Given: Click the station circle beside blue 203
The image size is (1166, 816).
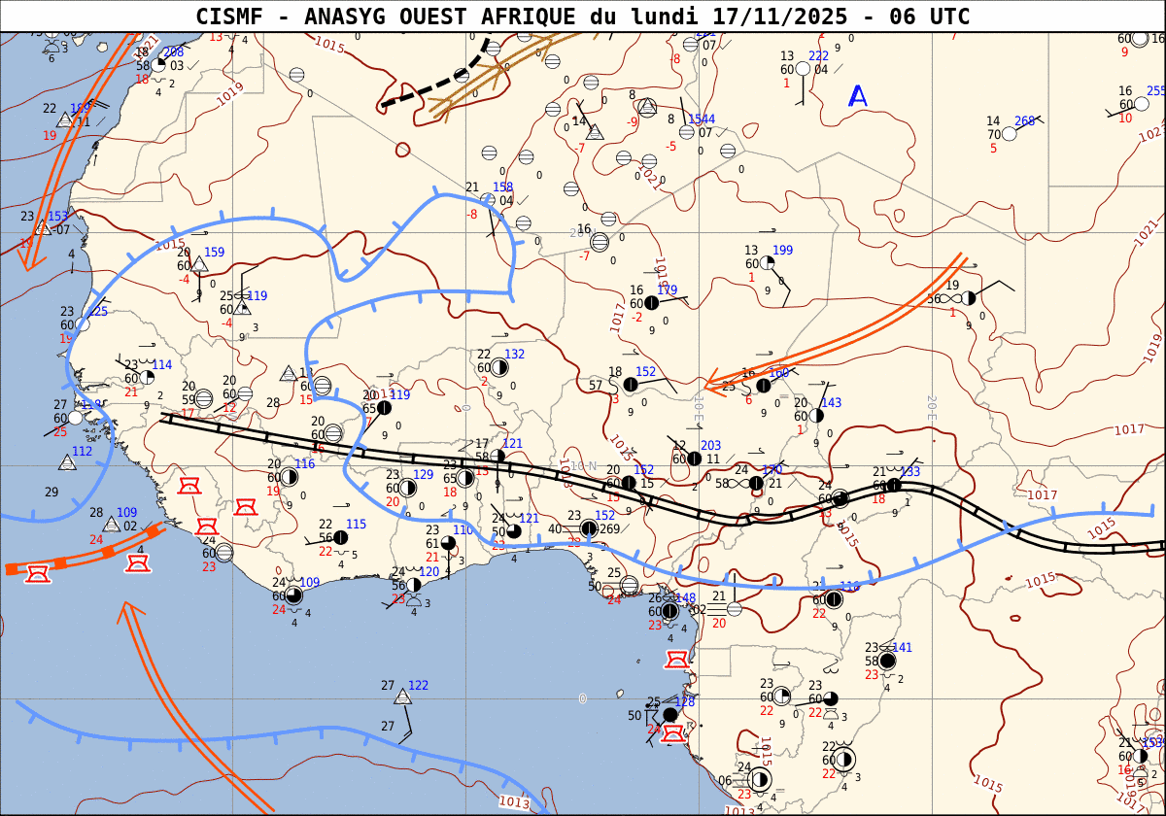Looking at the screenshot, I should pyautogui.click(x=694, y=459).
